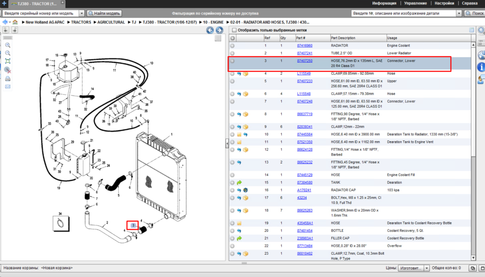Expand 10 - ENGINE breadcrumb arrow
The width and height of the screenshot is (485, 277).
tap(201, 22)
